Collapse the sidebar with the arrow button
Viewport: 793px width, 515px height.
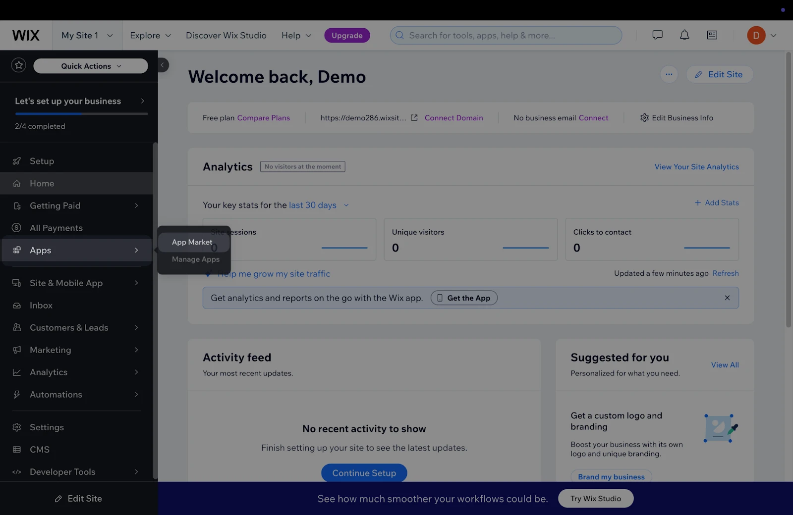click(163, 65)
